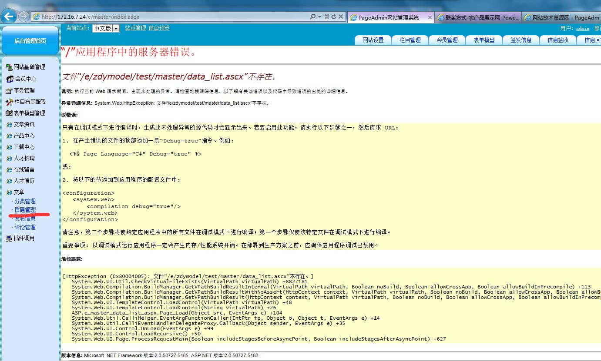Click the browser address bar URL field
Image resolution: width=601 pixels, height=361 pixels.
[174, 17]
